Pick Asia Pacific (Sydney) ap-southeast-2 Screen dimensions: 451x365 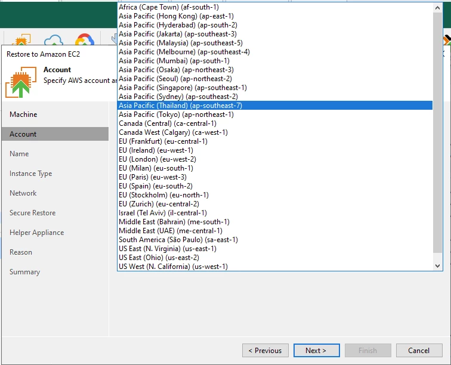pyautogui.click(x=275, y=97)
